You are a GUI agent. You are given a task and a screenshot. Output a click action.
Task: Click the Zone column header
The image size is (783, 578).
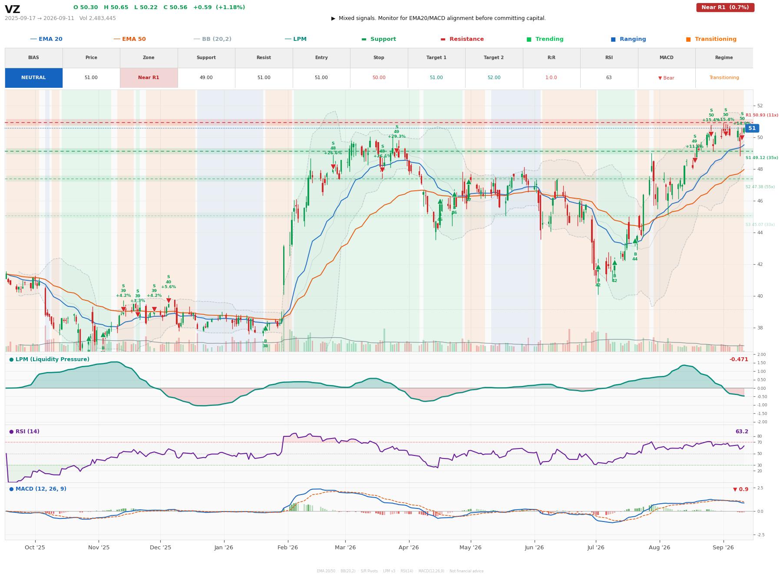[149, 58]
